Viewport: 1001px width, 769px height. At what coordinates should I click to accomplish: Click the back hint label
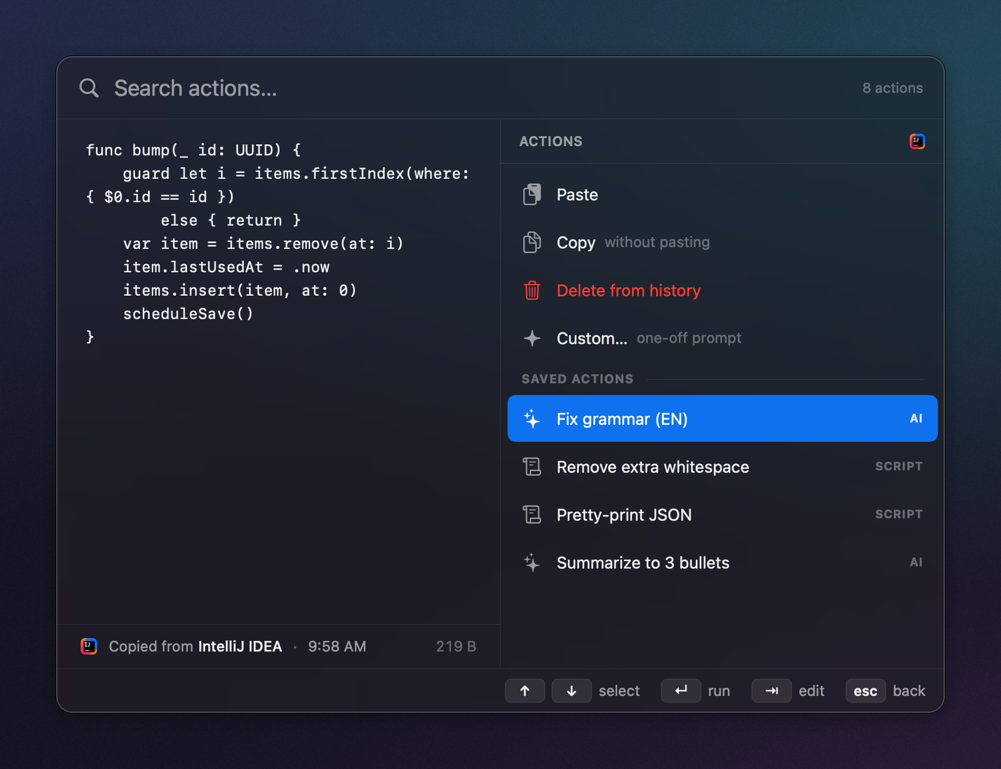point(909,691)
